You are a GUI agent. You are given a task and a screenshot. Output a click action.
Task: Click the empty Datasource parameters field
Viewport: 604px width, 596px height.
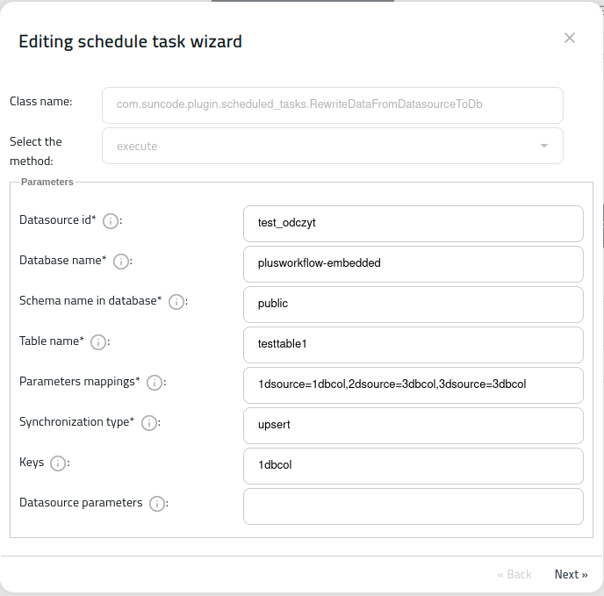coord(413,506)
